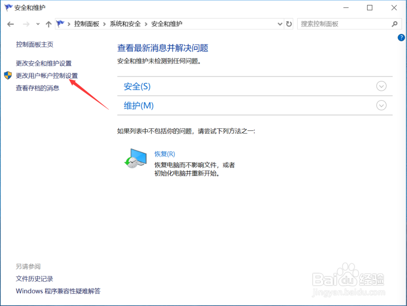Open the address bar history dropdown

click(x=280, y=24)
